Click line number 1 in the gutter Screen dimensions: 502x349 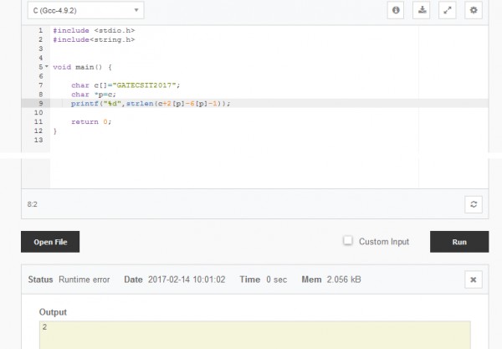39,30
